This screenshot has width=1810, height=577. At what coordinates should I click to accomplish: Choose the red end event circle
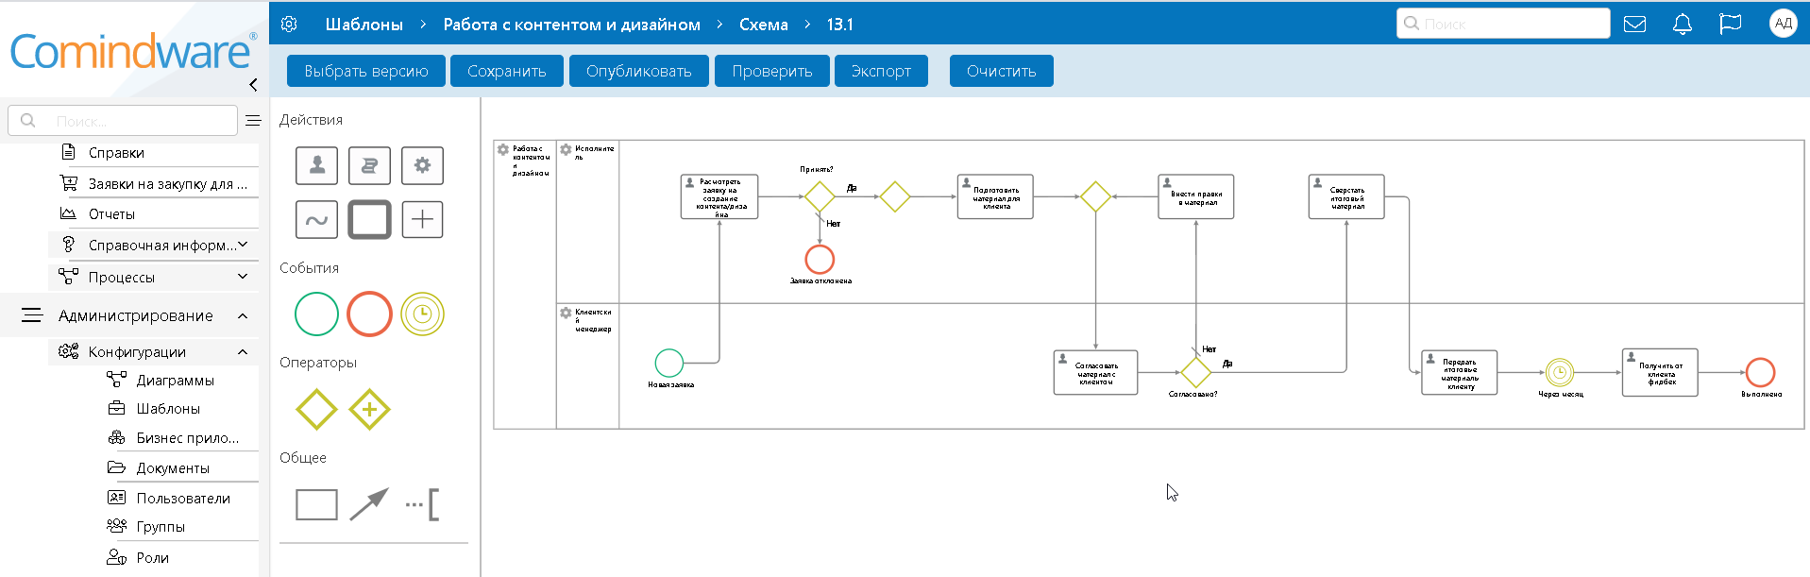pos(369,314)
